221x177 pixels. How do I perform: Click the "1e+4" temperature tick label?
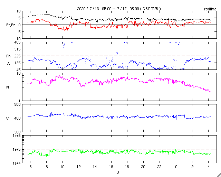pyautogui.click(x=17, y=163)
